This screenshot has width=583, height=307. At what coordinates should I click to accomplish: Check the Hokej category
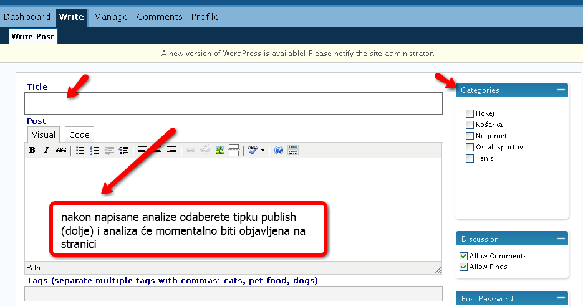click(470, 113)
